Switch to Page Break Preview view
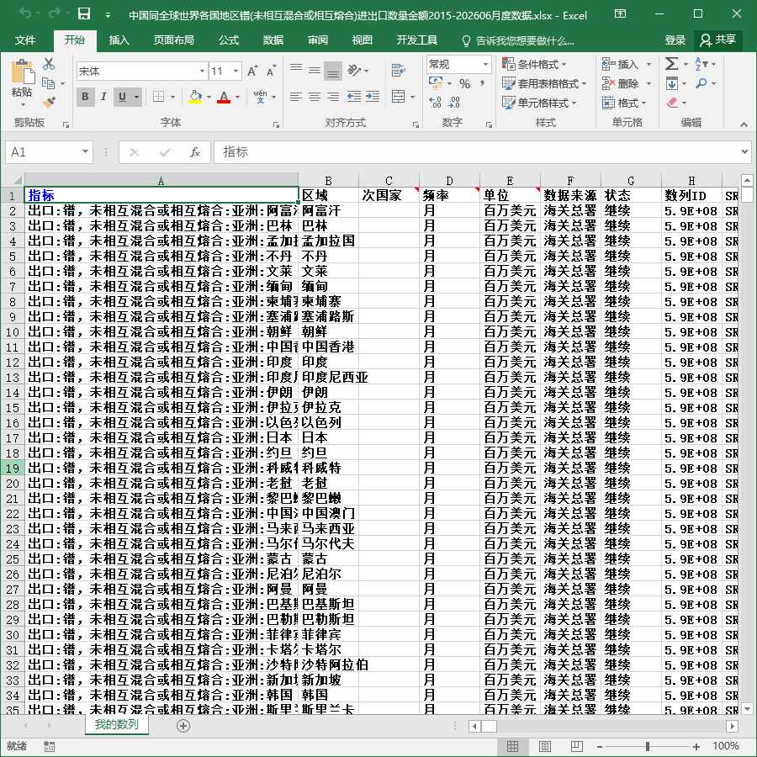This screenshot has width=757, height=757. (577, 746)
